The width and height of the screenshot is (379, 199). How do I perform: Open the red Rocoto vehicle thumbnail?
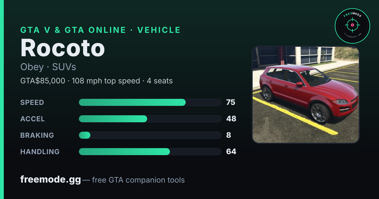pyautogui.click(x=306, y=95)
